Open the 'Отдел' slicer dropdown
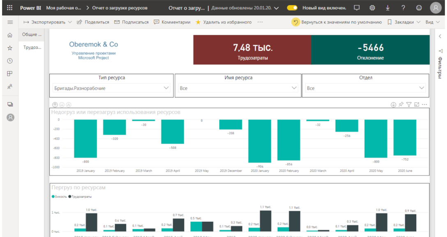Image resolution: width=447 pixels, height=237 pixels. pos(422,88)
